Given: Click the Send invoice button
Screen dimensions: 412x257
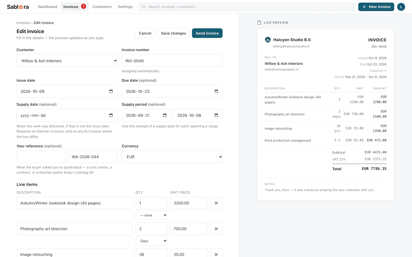Looking at the screenshot, I should click(207, 33).
